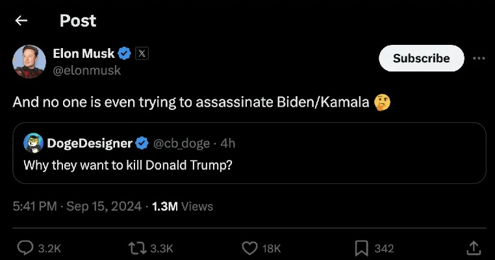Click the Elon Musk display name
Screen dimensions: 495x260
83,54
